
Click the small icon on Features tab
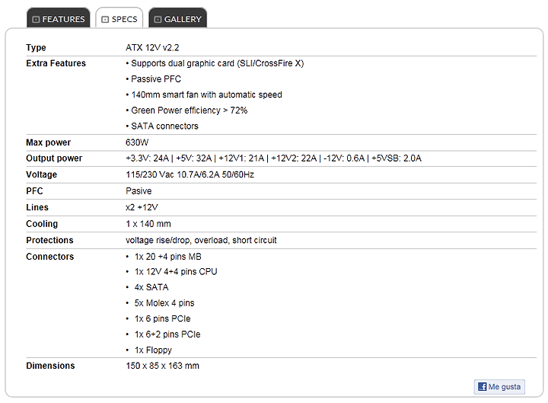[x=37, y=19]
